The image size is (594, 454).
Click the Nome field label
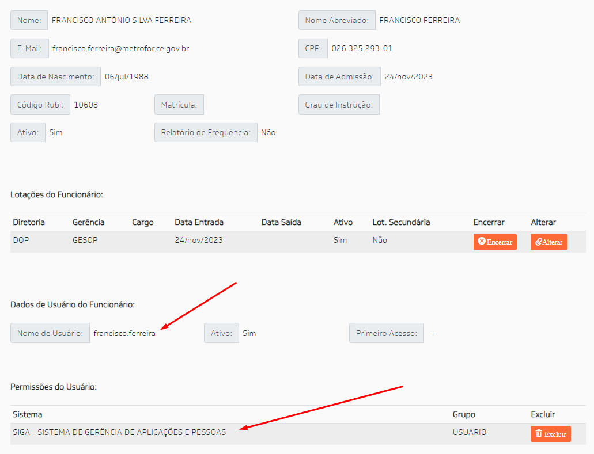(29, 21)
